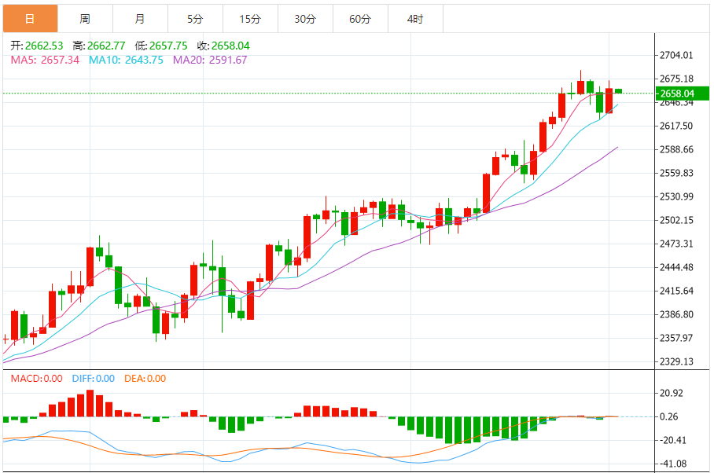Click the -20.41 MACD axis label

pos(673,440)
